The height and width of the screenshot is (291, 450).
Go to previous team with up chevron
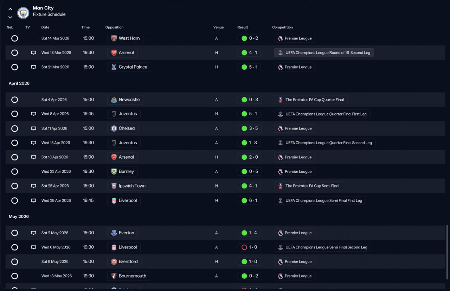[10, 9]
